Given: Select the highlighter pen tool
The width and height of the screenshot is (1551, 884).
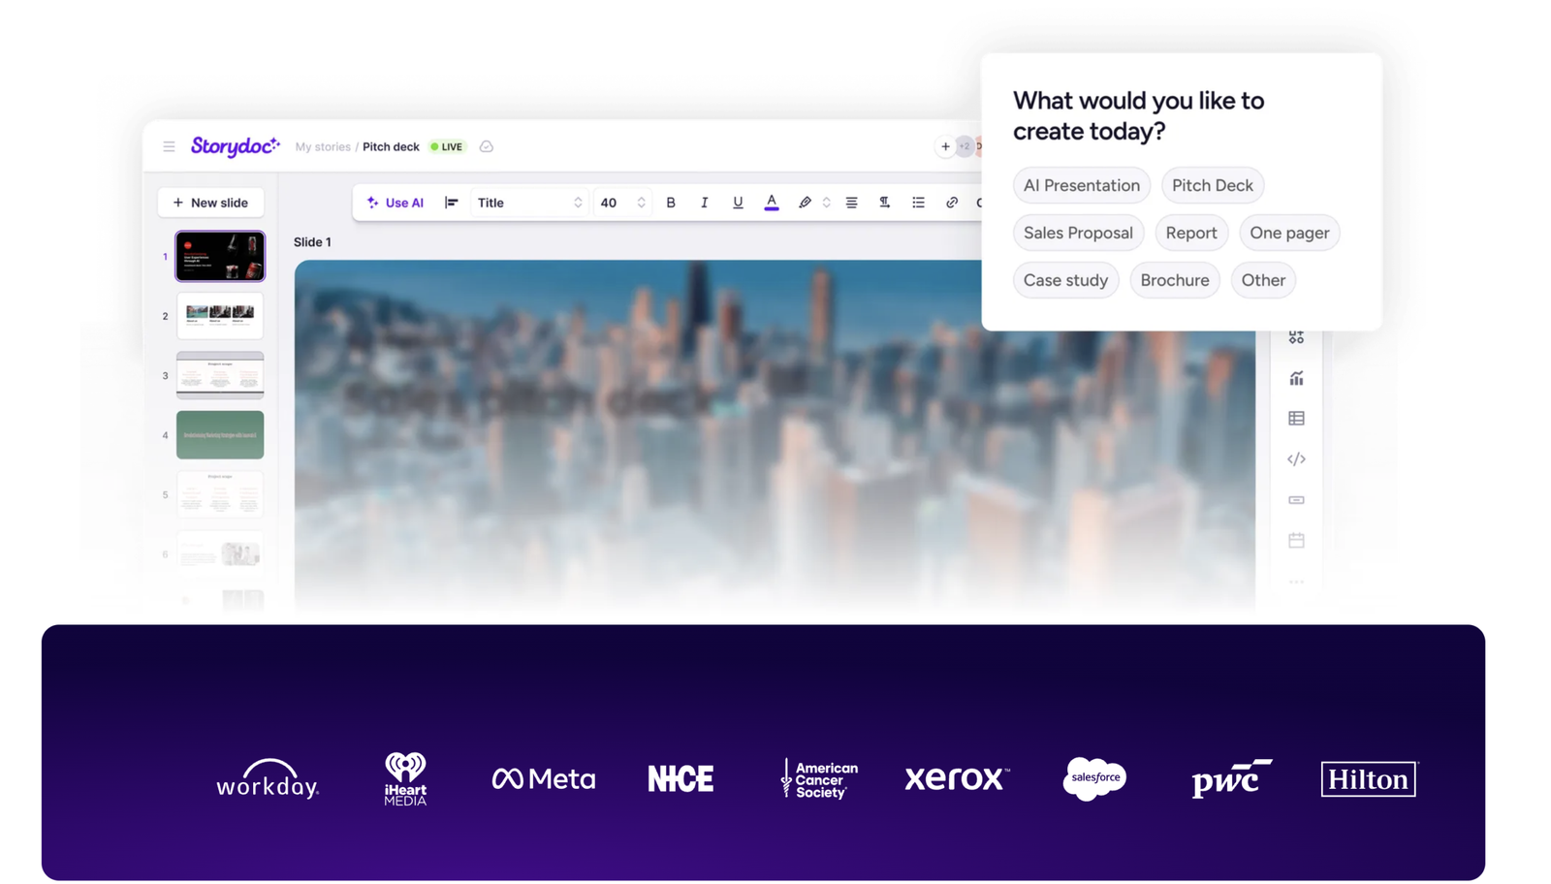Looking at the screenshot, I should (x=805, y=203).
